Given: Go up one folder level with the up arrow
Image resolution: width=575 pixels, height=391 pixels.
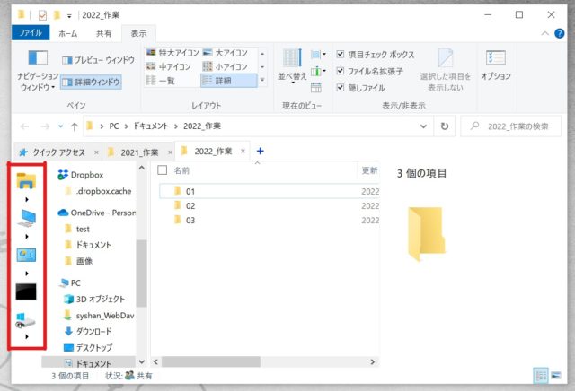Looking at the screenshot, I should (x=74, y=126).
